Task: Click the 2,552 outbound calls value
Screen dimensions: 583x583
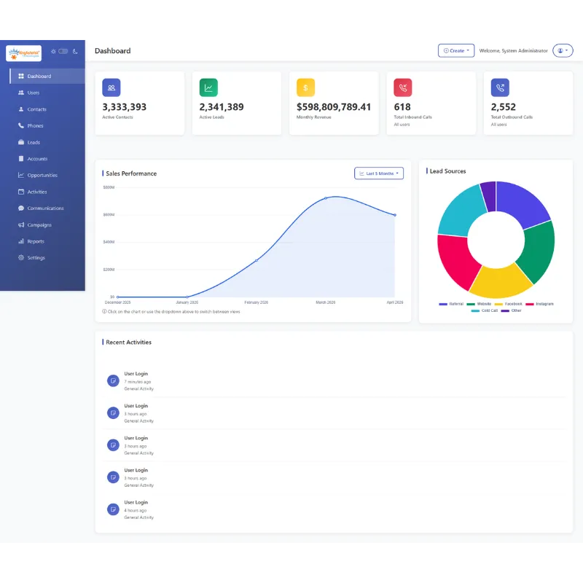Action: (x=503, y=107)
